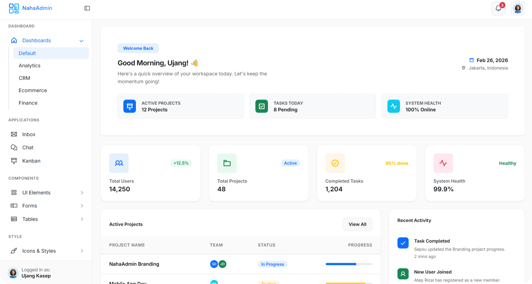Click the Total Users people icon
The width and height of the screenshot is (532, 284).
click(119, 163)
